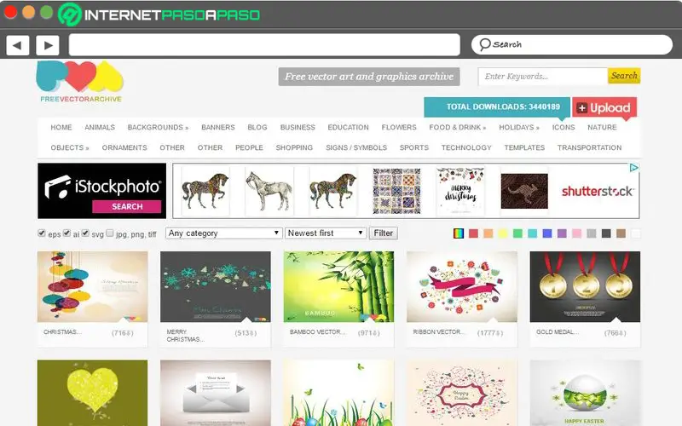Open the yellow heart vector thumbnail
682x426 pixels.
pyautogui.click(x=92, y=393)
